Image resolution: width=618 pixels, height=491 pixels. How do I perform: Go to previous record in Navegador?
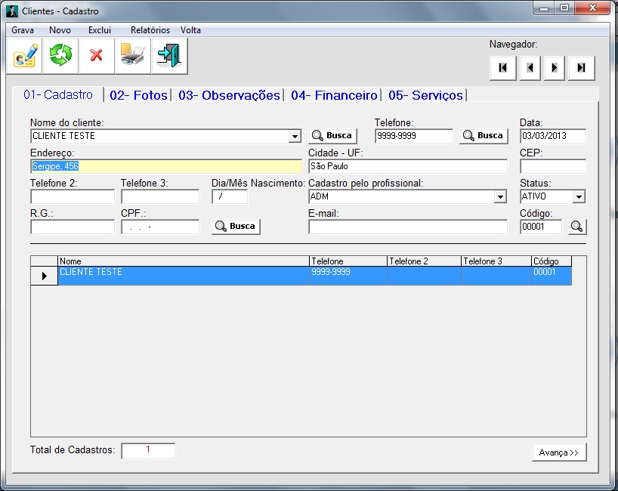coord(529,68)
